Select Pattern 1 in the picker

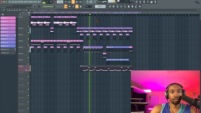8,18
